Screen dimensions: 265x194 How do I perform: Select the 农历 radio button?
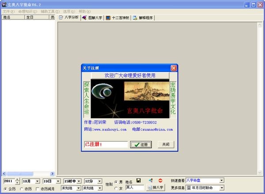click(x=21, y=189)
